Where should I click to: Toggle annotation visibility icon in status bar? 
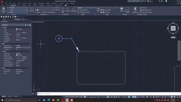(x=133, y=97)
